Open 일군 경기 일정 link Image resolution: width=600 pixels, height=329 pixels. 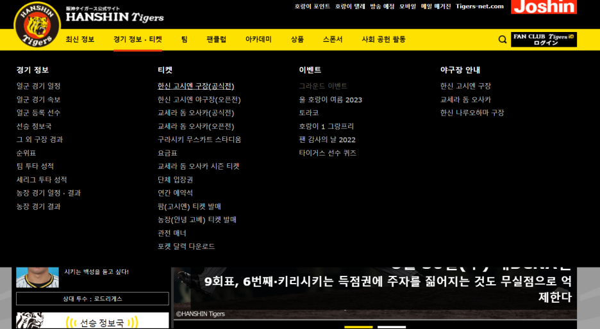[x=38, y=86]
